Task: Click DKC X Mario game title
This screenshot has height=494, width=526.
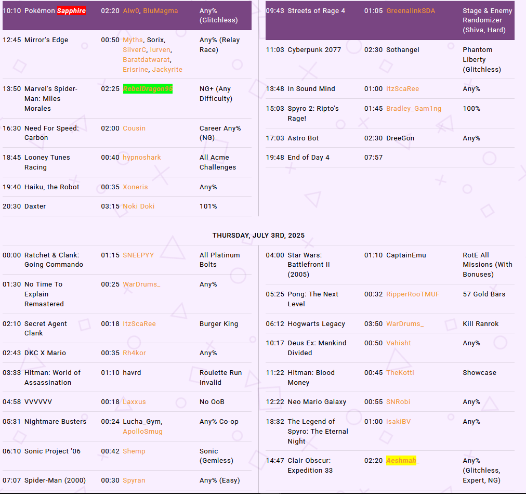Action: coord(45,353)
